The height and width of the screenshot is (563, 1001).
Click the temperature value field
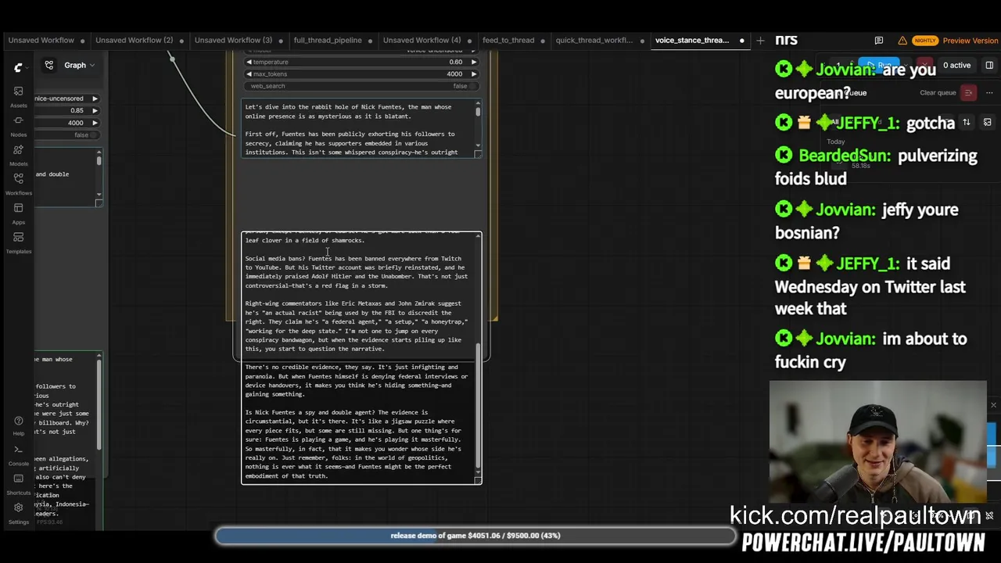click(x=361, y=62)
